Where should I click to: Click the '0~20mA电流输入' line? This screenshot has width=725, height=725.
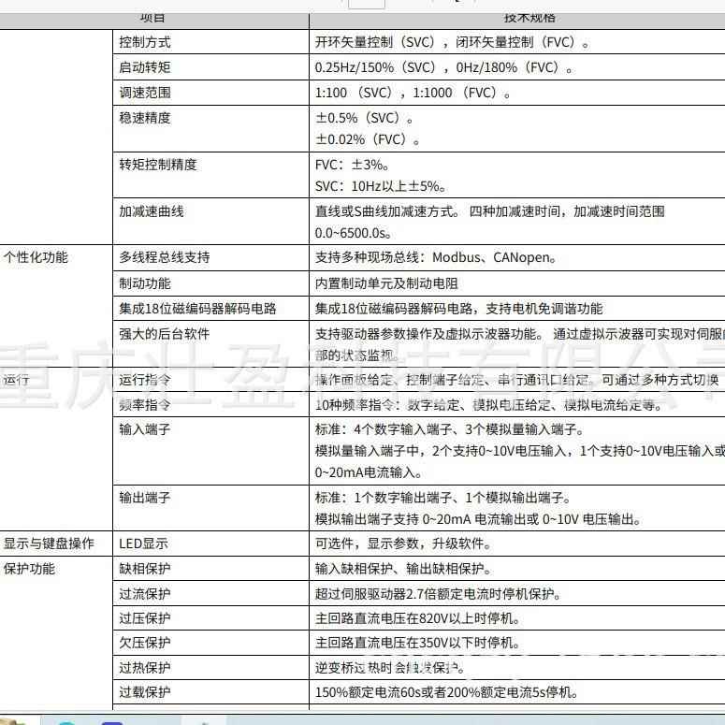(x=369, y=472)
